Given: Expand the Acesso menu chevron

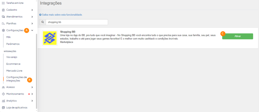Looking at the screenshot, I should pos(32,87).
